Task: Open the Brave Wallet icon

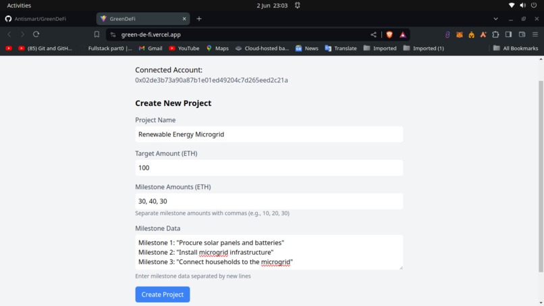Action: pyautogui.click(x=522, y=34)
